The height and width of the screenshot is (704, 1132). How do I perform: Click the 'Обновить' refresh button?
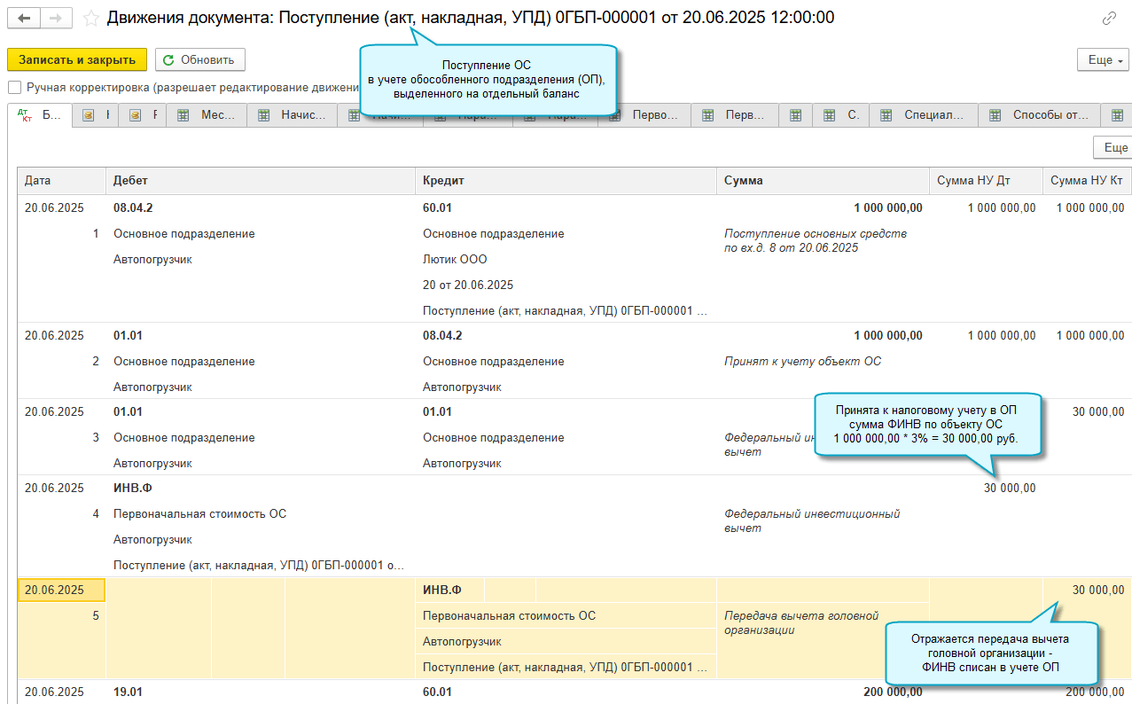(x=199, y=59)
